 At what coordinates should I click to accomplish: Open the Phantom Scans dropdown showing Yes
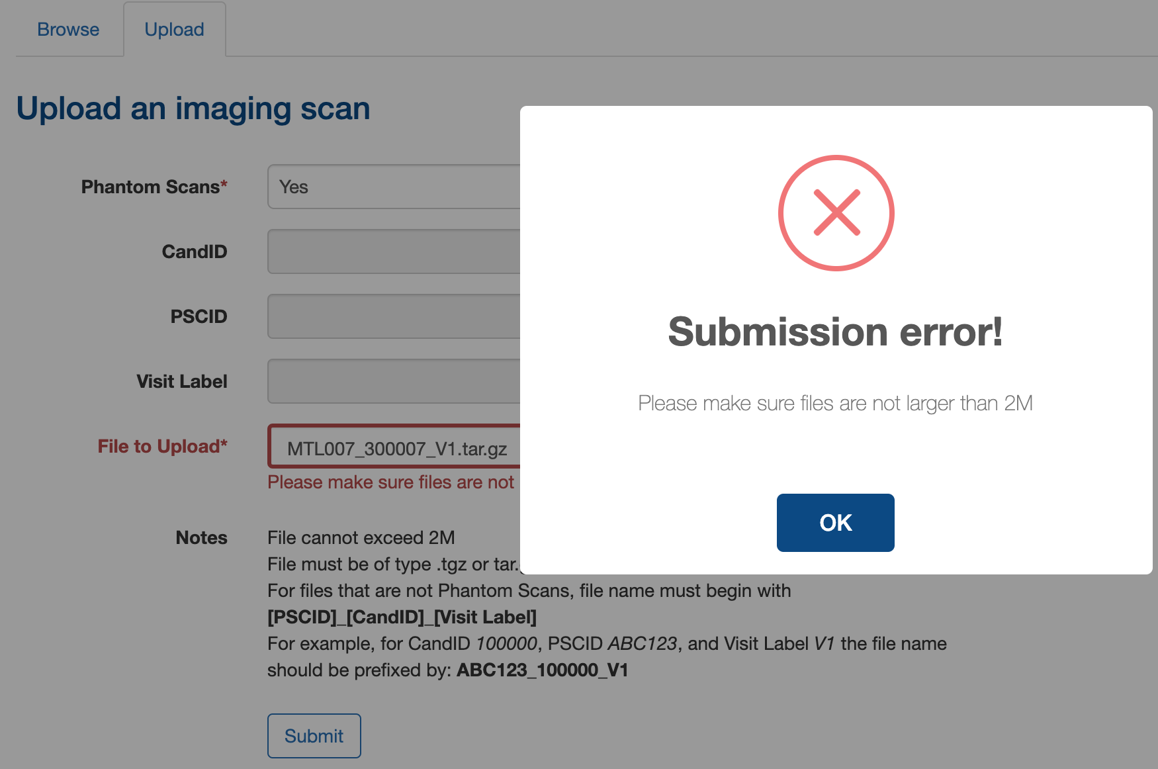[x=394, y=187]
